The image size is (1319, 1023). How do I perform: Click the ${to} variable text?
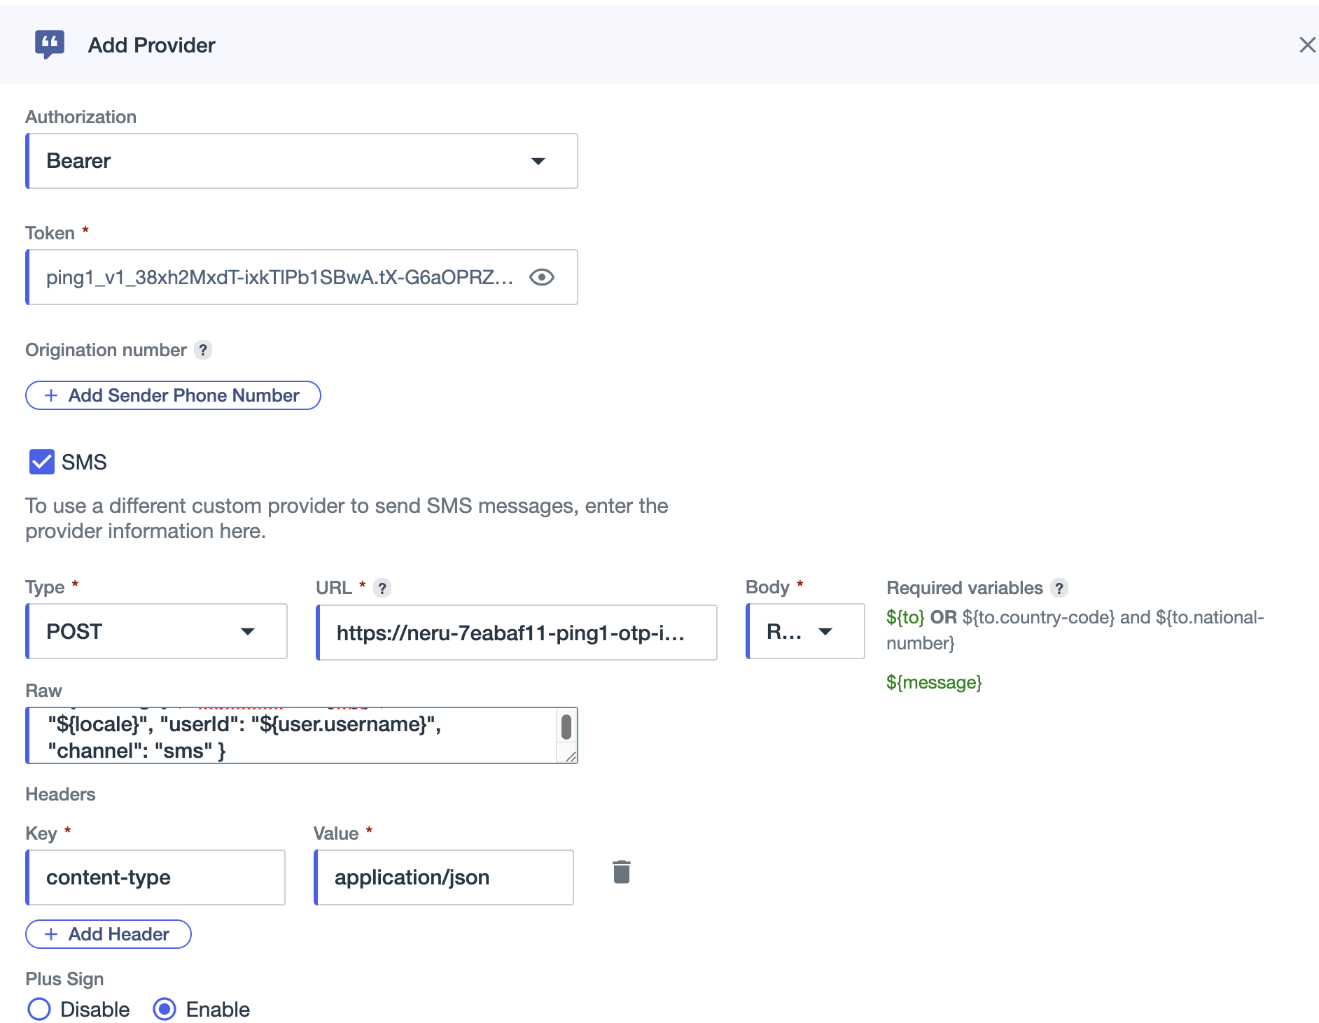905,617
